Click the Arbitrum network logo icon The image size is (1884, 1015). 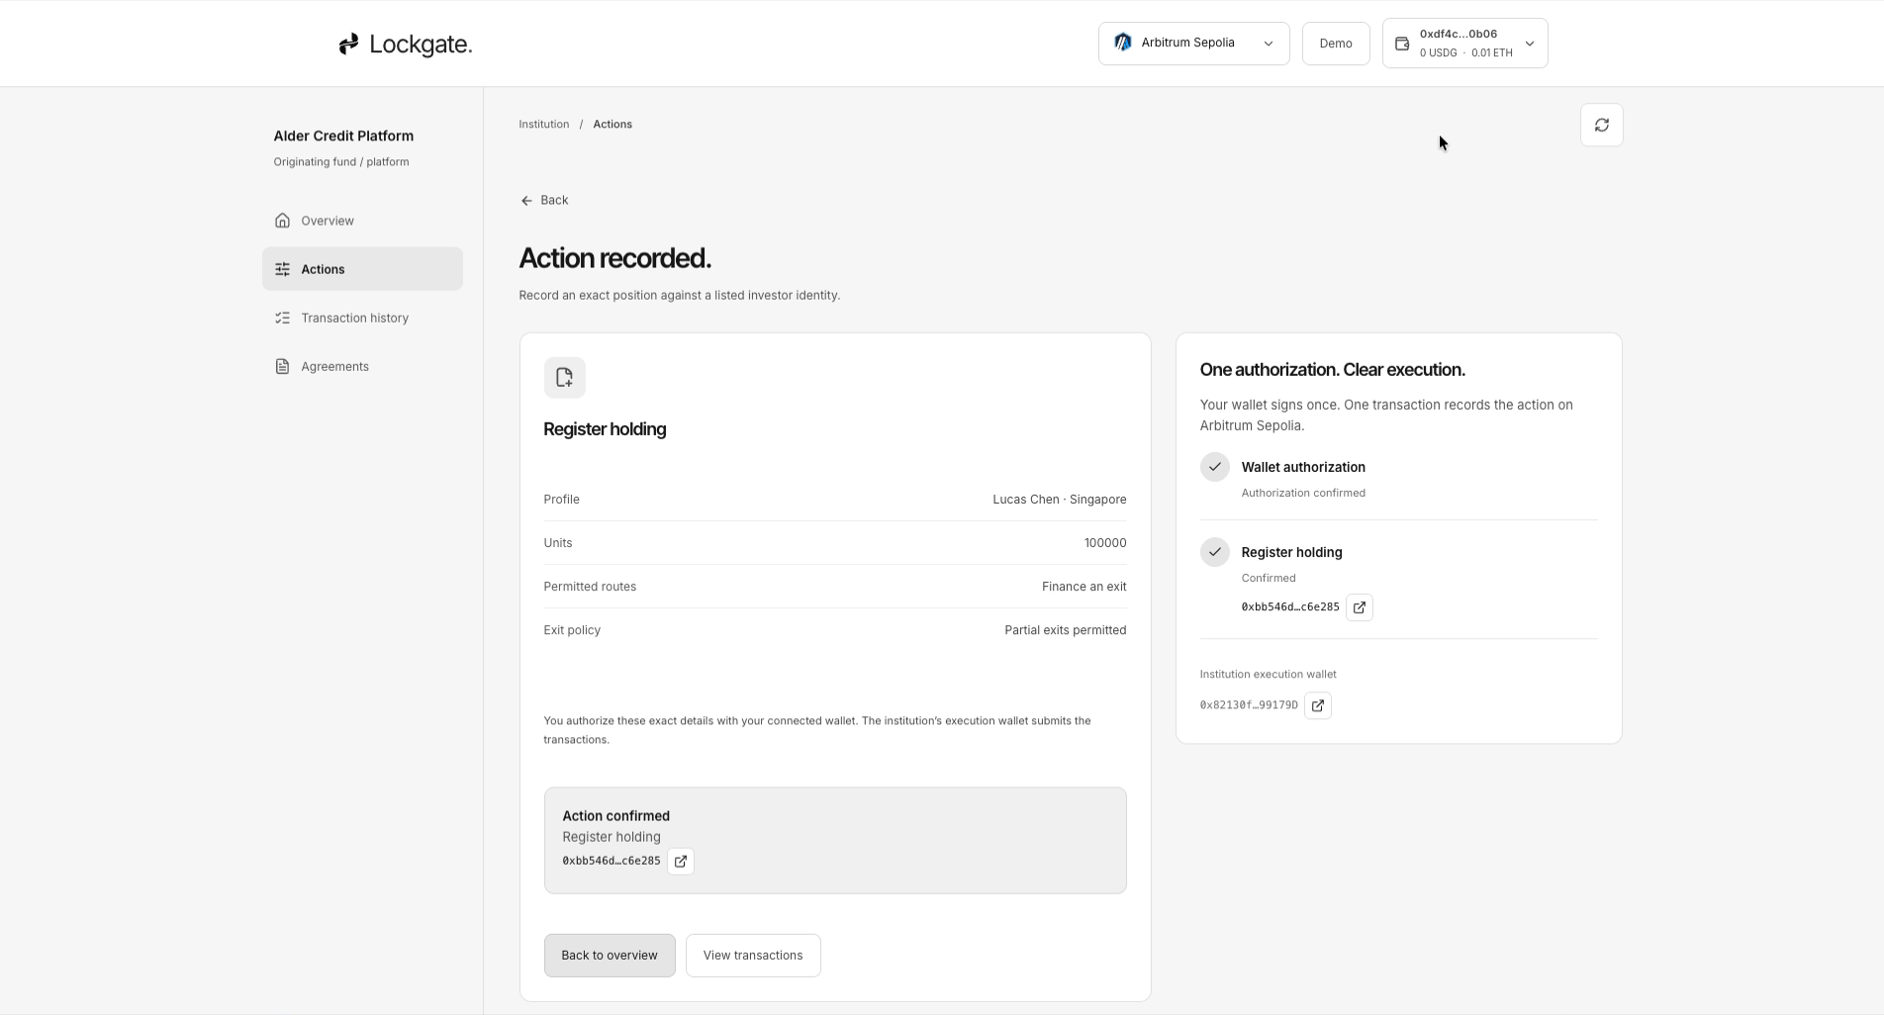pos(1122,43)
